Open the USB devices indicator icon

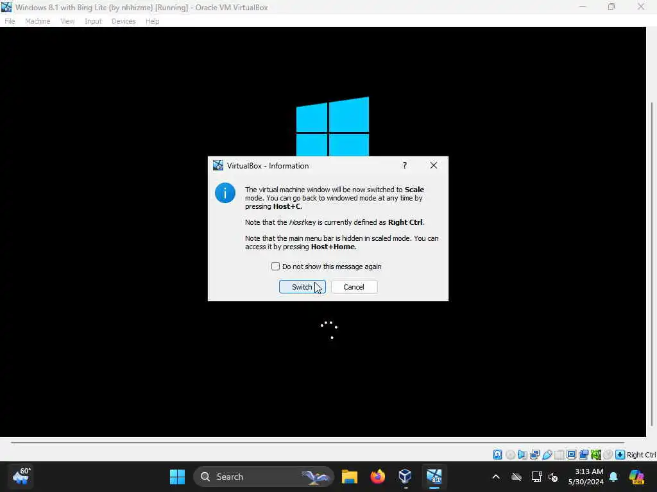pos(547,454)
